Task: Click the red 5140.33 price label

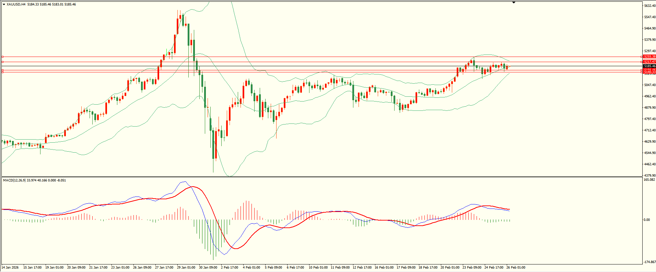Action: pyautogui.click(x=649, y=72)
